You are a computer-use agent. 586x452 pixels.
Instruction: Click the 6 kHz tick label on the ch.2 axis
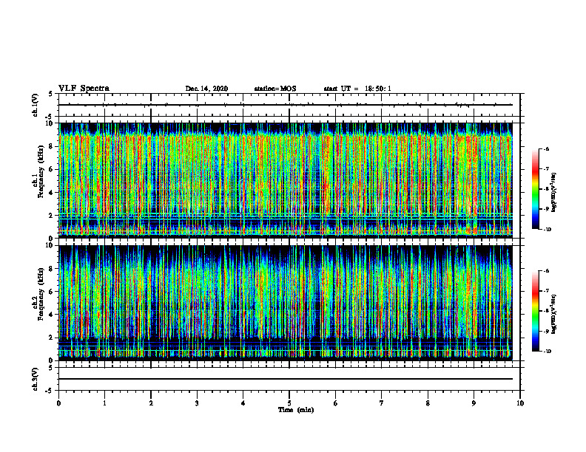click(x=52, y=292)
